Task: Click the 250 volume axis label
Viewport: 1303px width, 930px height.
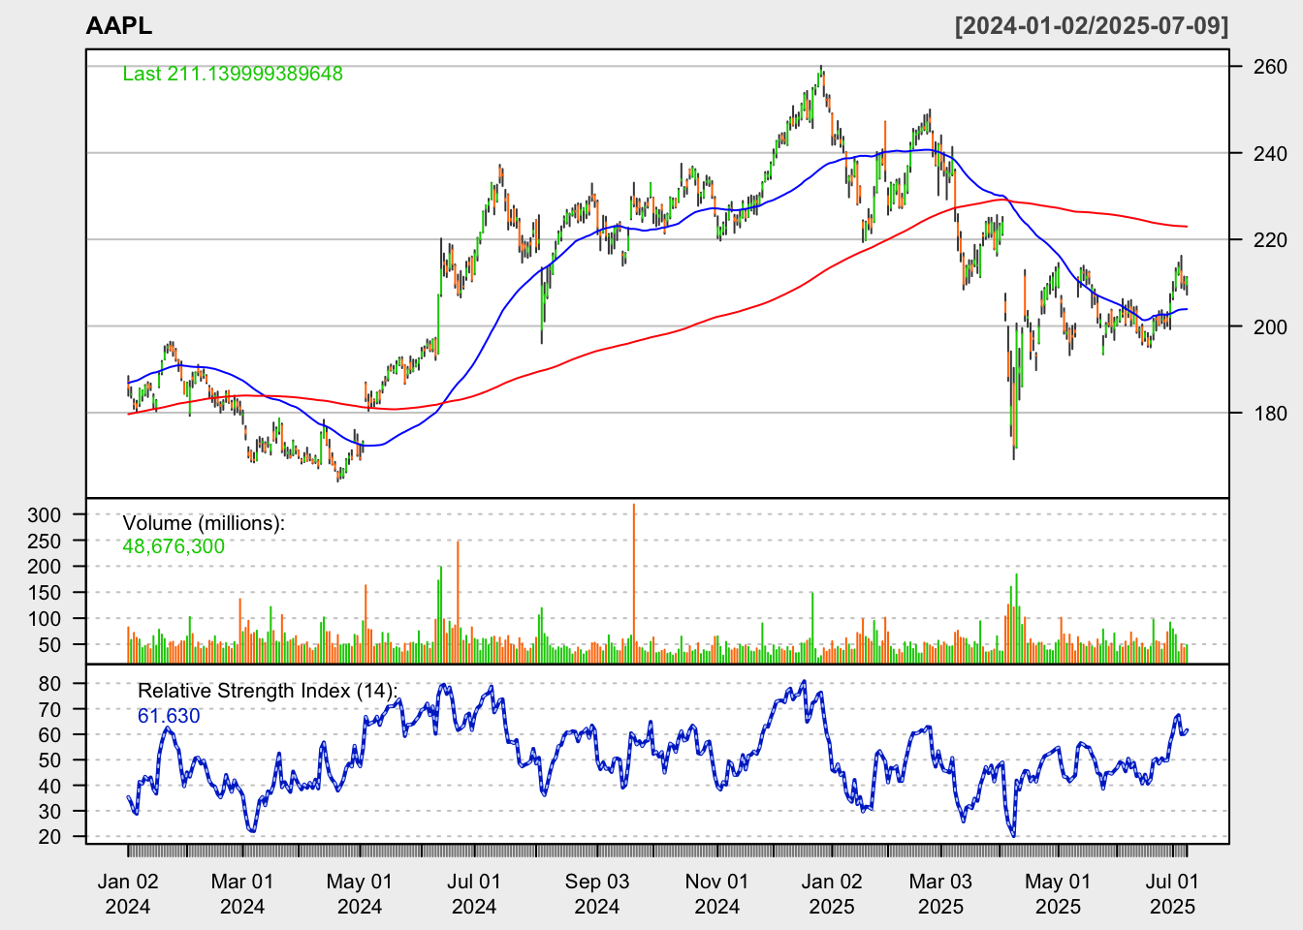Action: click(45, 541)
